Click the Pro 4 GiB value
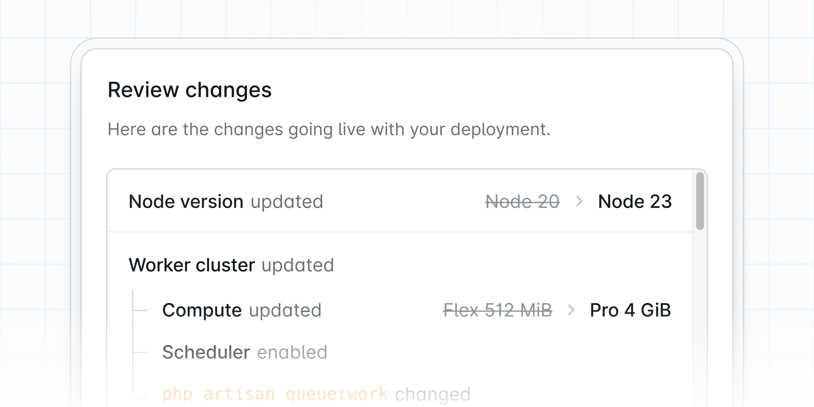Viewport: 814px width, 407px height. click(630, 310)
